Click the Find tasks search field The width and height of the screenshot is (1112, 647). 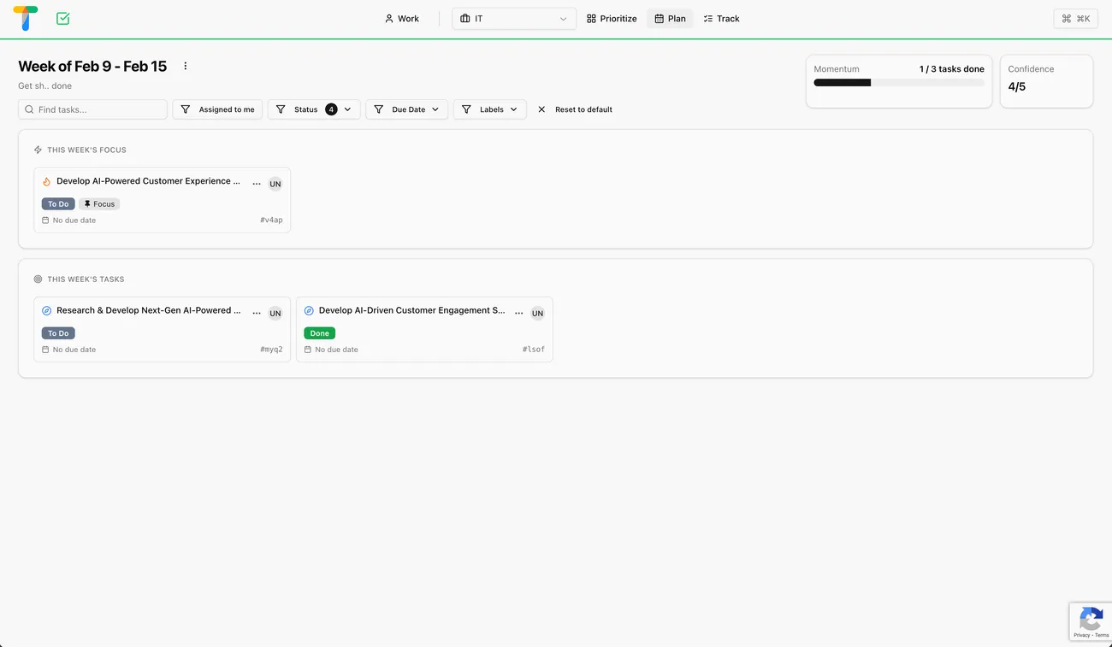point(92,109)
